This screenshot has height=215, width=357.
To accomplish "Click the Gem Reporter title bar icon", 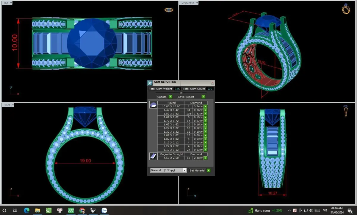I will click(150, 83).
